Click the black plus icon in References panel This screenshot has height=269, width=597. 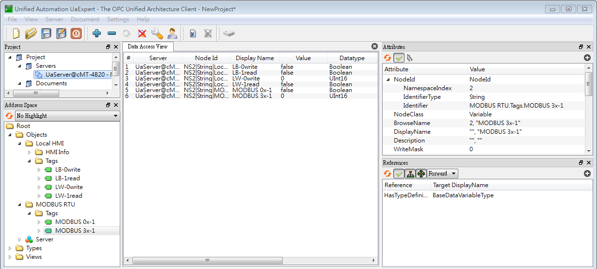pyautogui.click(x=587, y=174)
